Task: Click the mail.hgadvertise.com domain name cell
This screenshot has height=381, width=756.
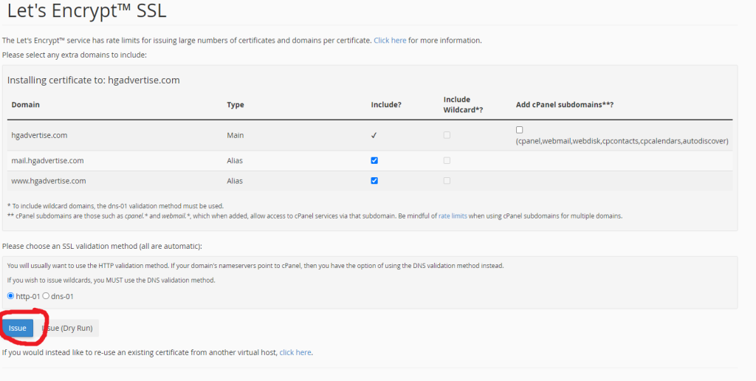Action: pos(47,160)
